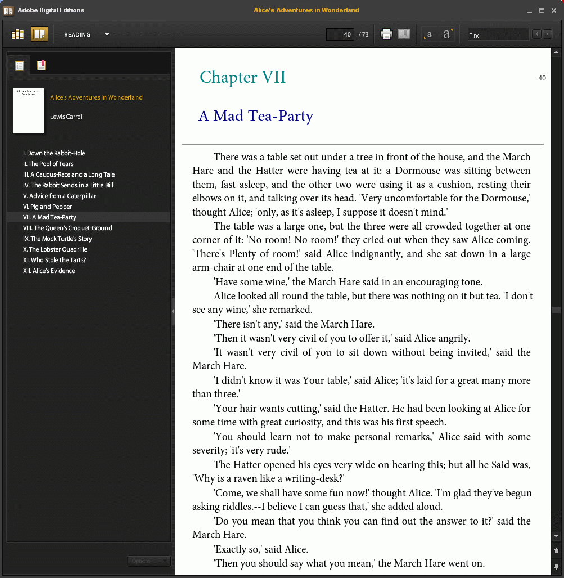Decrease text size with small 'a'
This screenshot has width=564, height=578.
tap(428, 35)
